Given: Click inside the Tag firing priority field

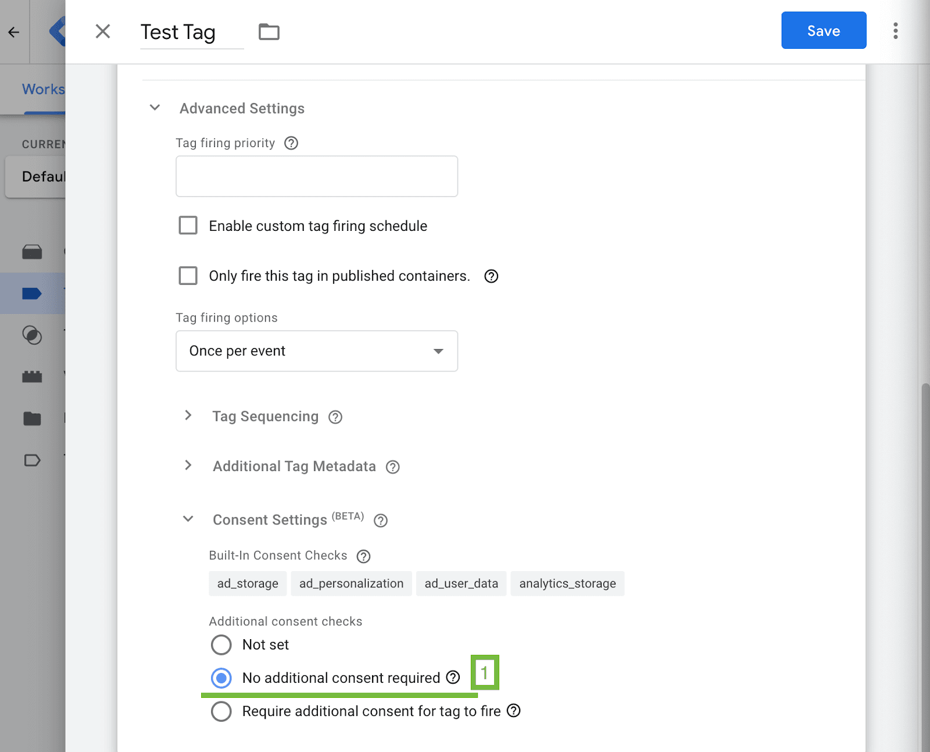Looking at the screenshot, I should (x=316, y=176).
